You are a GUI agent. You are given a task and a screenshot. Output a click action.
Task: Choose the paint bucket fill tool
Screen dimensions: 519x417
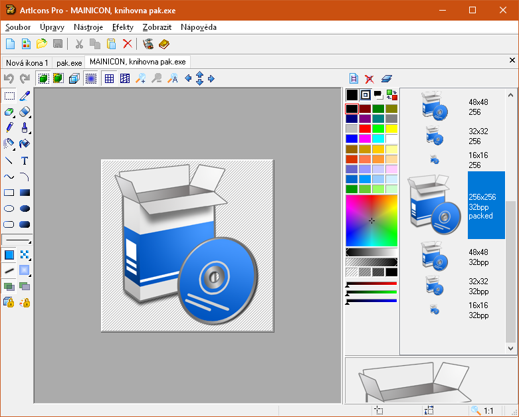[25, 144]
